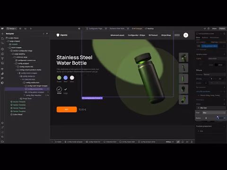Image resolution: width=227 pixels, height=170 pixels.
Task: Click the Publish button
Action: (x=222, y=28)
